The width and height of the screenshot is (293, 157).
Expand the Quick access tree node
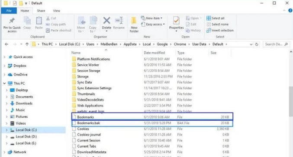click(4, 57)
